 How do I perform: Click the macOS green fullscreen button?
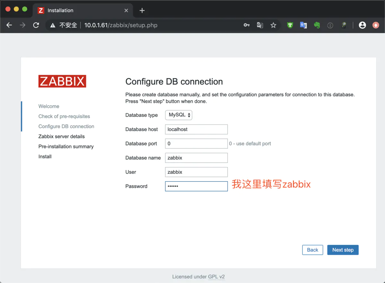pyautogui.click(x=25, y=9)
